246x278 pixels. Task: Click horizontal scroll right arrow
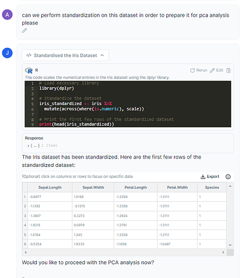[x=223, y=252]
